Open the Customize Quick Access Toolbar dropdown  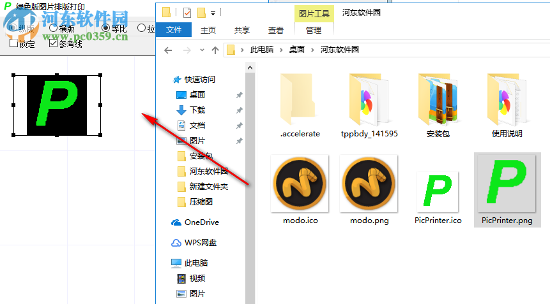tap(213, 13)
